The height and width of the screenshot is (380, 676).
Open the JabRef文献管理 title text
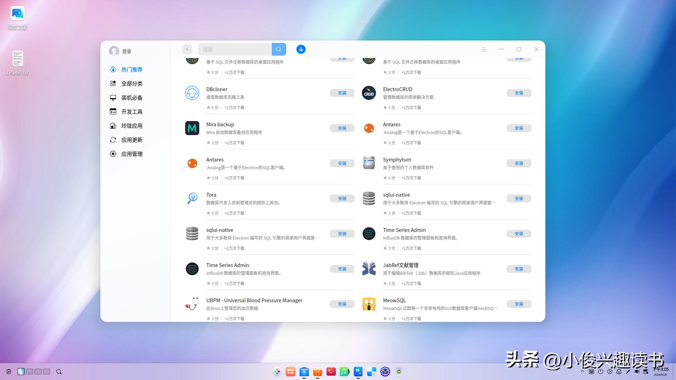(x=401, y=265)
